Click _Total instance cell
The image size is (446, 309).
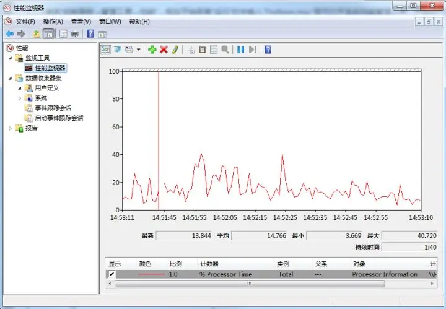(x=284, y=274)
